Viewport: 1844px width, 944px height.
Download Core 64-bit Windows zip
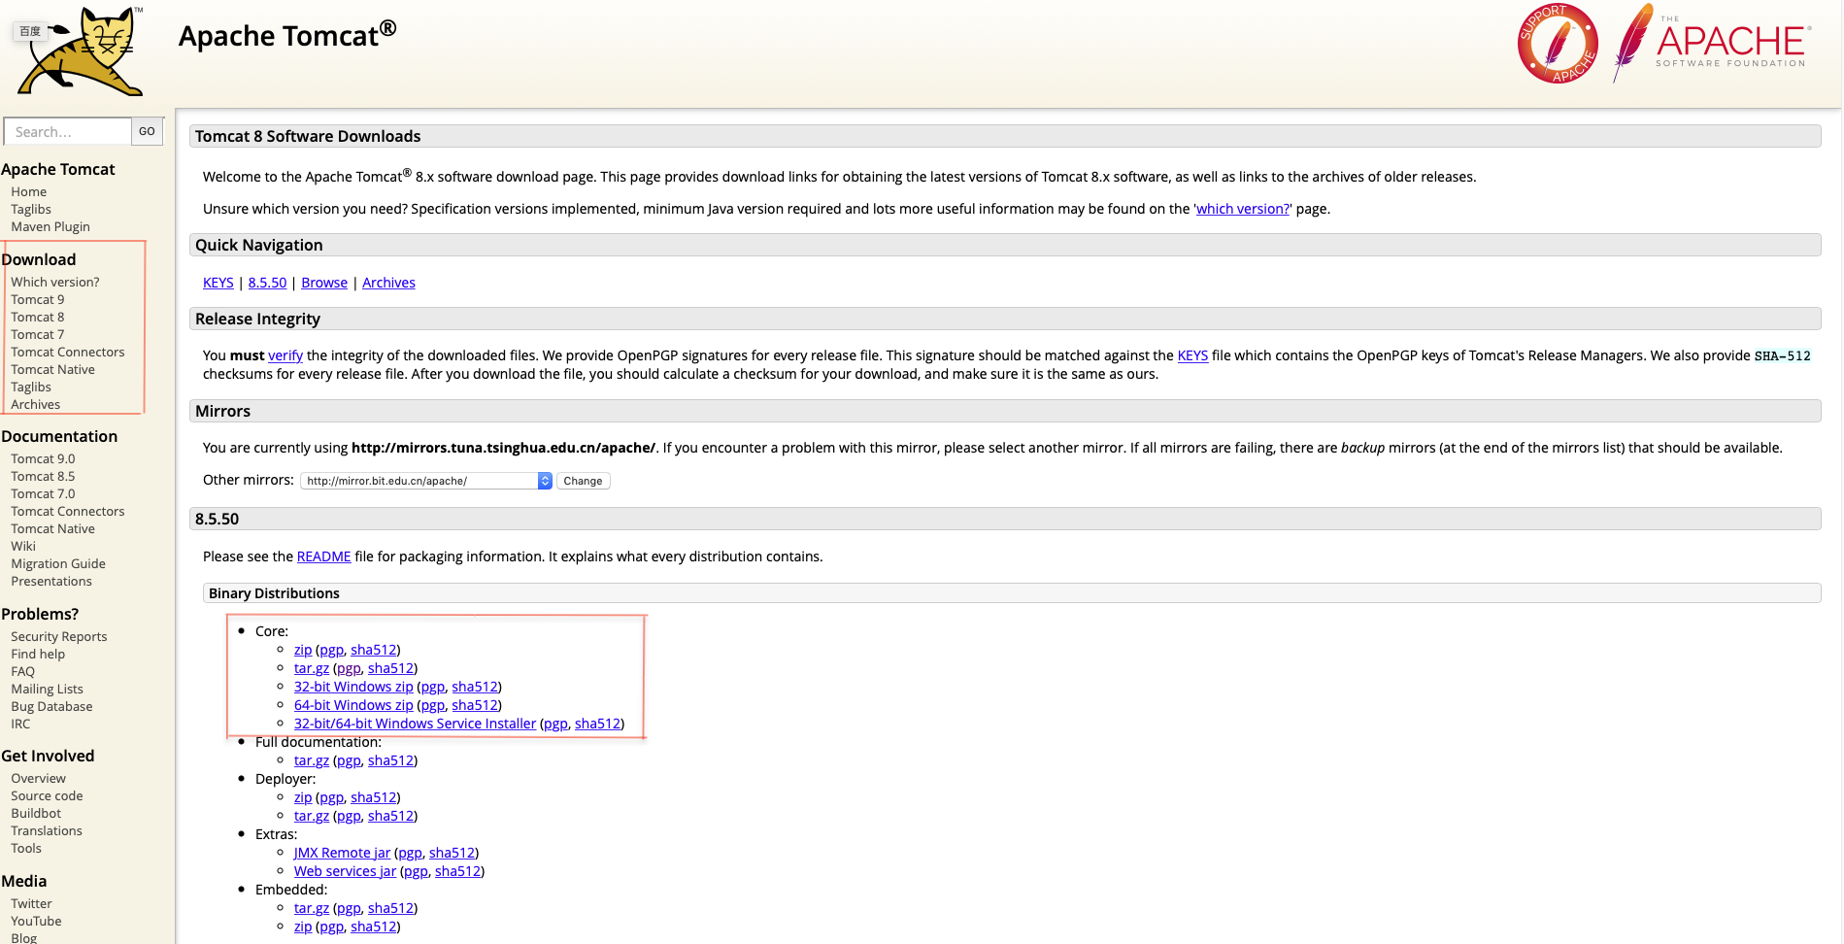353,705
